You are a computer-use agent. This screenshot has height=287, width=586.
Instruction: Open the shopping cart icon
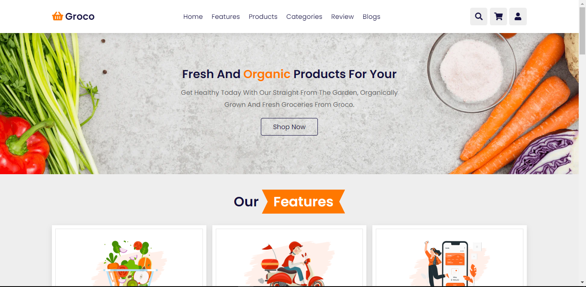tap(498, 17)
